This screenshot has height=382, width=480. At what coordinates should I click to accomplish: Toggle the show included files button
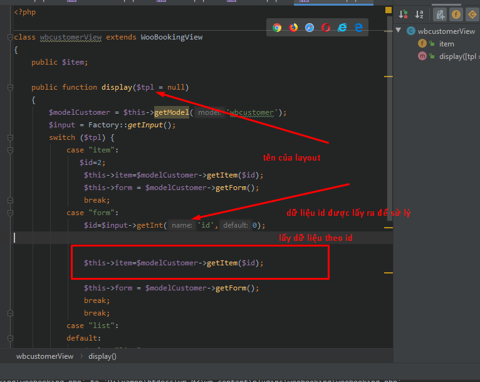click(440, 14)
